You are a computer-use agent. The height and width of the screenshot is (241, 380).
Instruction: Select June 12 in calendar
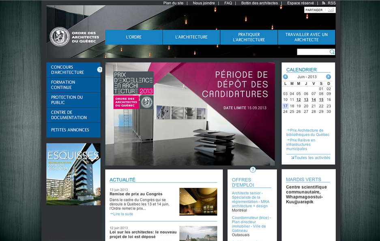tap(298, 99)
